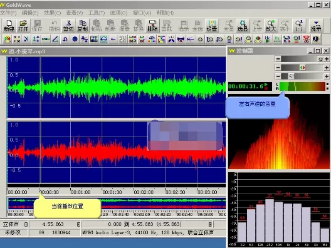The height and width of the screenshot is (248, 331).
Task: Open small format button after 4:55.863 length
Action: coord(78,224)
